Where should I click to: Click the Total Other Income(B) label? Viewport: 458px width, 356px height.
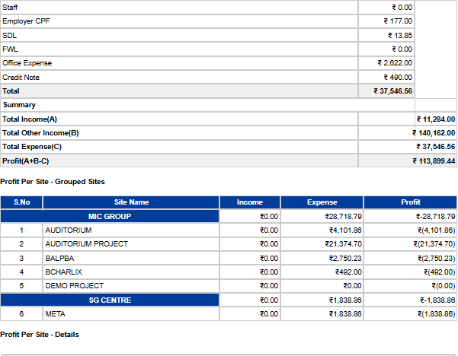click(40, 133)
